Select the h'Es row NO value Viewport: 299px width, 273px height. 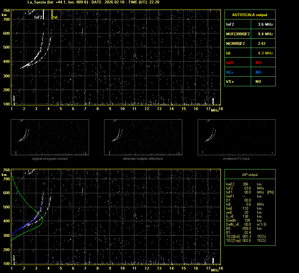pos(258,82)
